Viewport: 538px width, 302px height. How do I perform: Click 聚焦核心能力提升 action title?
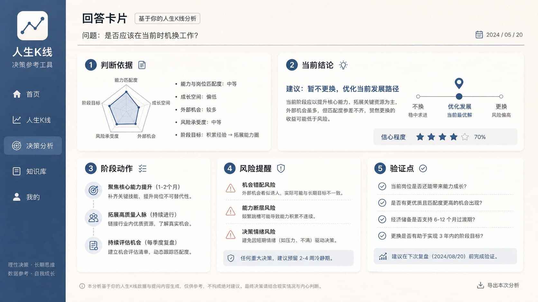coord(130,187)
